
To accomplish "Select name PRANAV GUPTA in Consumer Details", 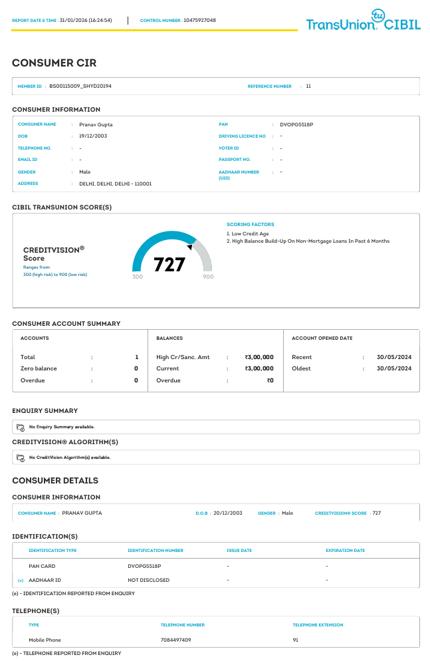I will [x=82, y=513].
